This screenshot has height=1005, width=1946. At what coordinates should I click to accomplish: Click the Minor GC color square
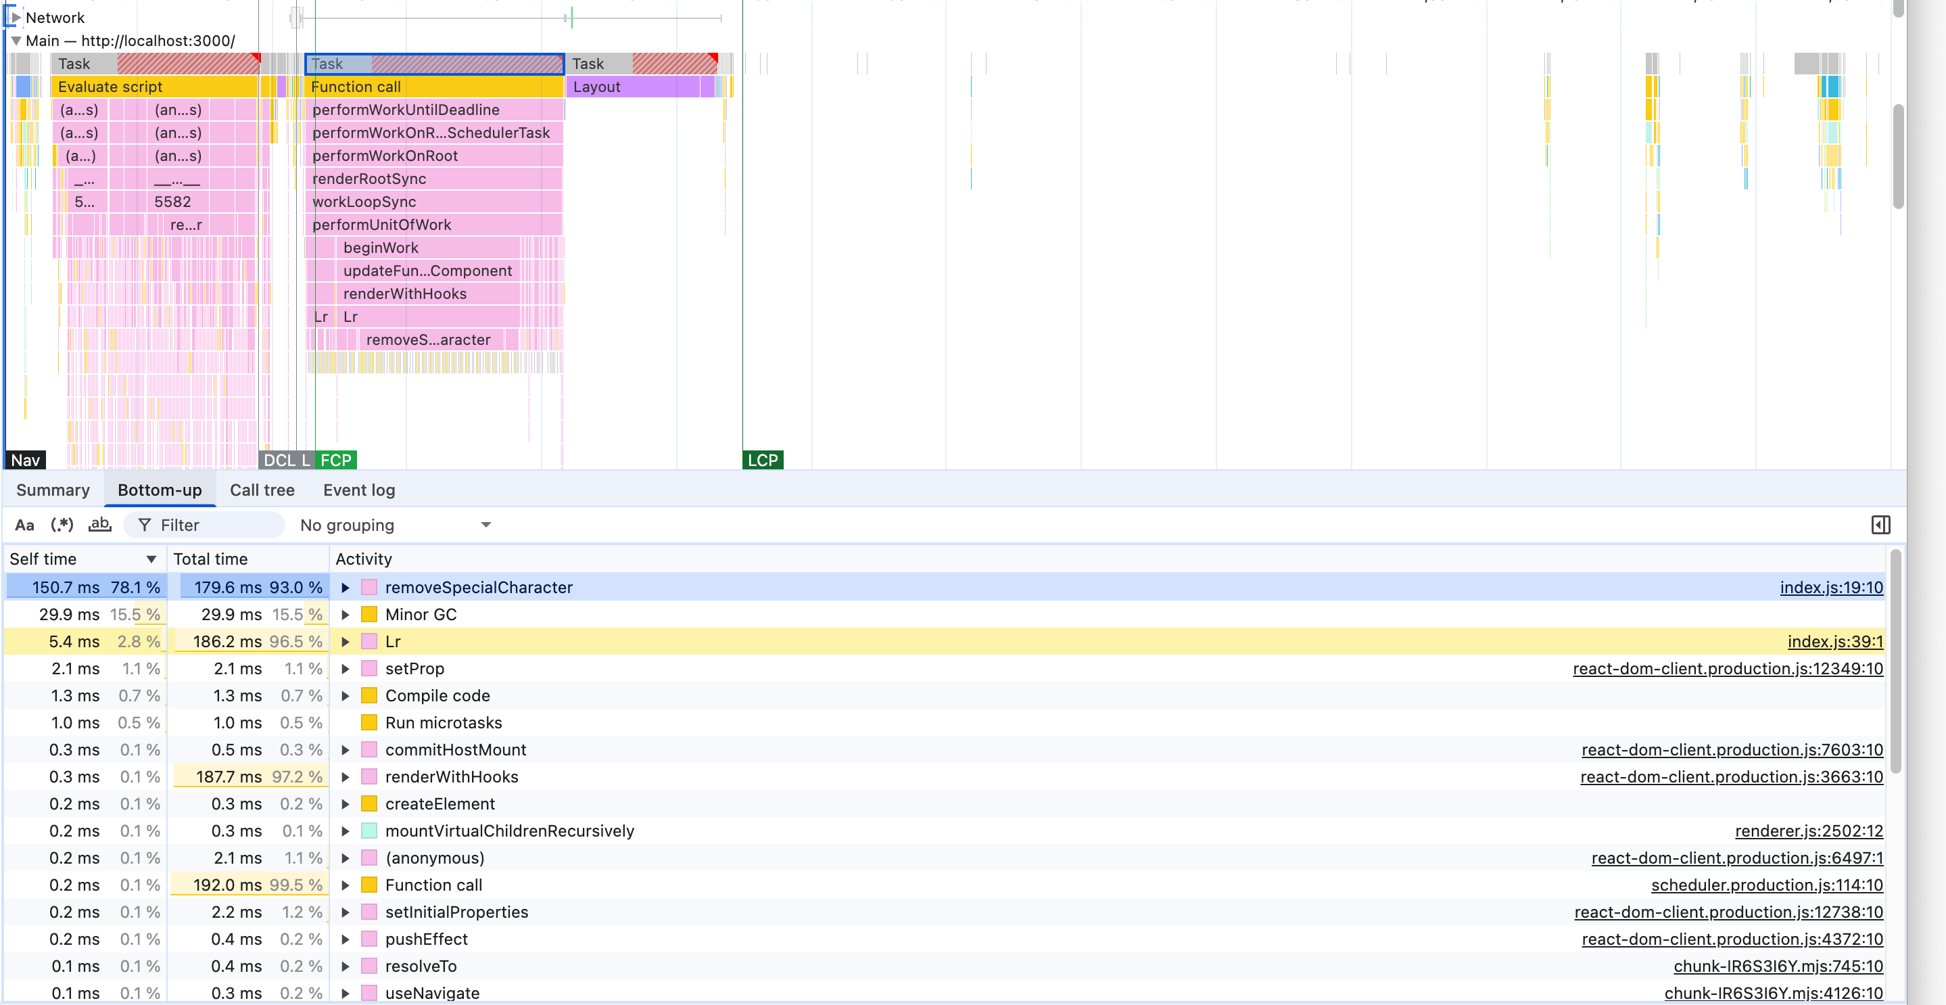coord(369,614)
